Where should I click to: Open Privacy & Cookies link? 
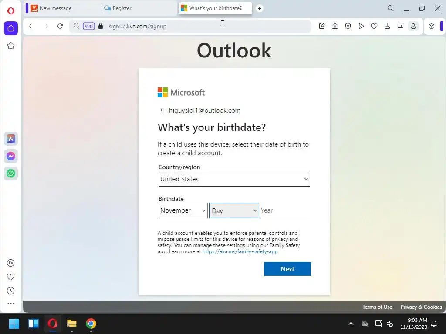(x=421, y=307)
